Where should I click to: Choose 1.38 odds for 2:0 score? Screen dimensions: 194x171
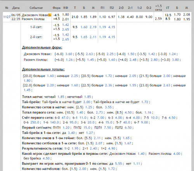click(x=121, y=17)
